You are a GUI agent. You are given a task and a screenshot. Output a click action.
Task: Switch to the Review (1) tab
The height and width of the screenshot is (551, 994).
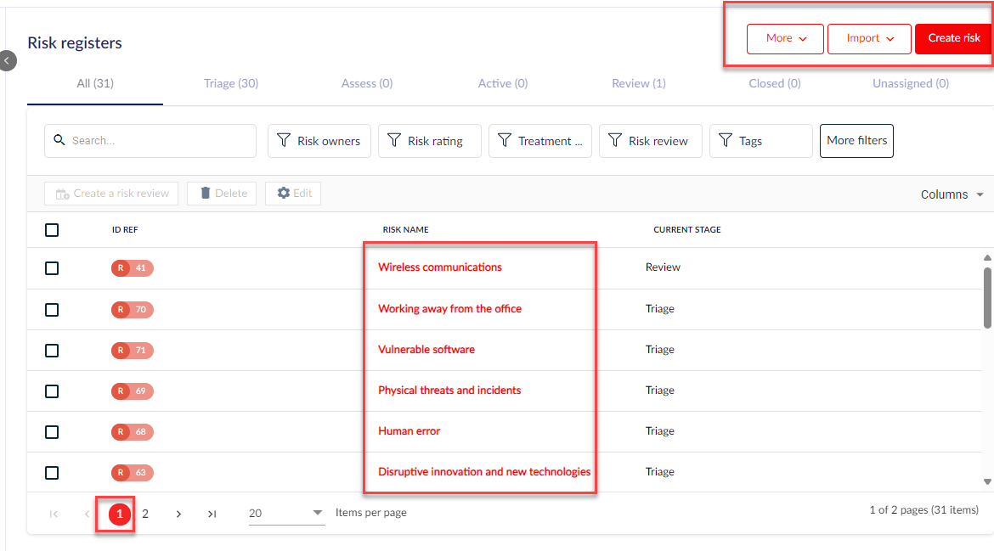coord(639,83)
